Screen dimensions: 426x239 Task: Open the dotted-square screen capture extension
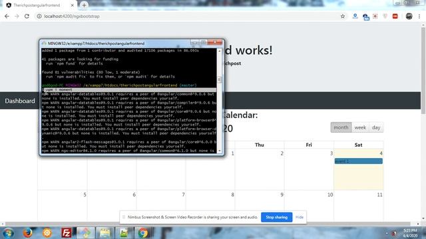click(x=375, y=16)
